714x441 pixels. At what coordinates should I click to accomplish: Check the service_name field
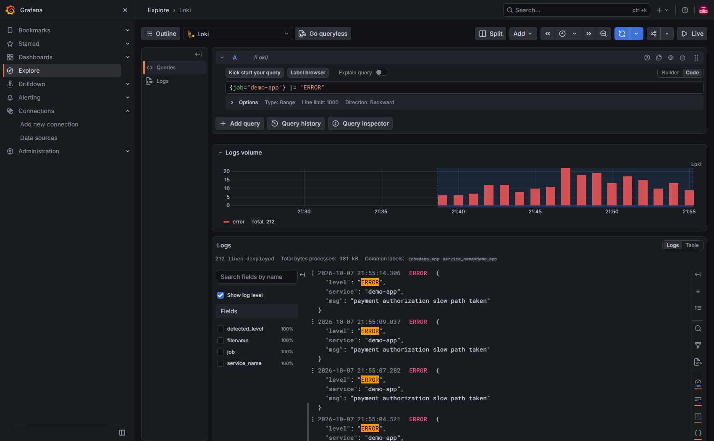220,363
